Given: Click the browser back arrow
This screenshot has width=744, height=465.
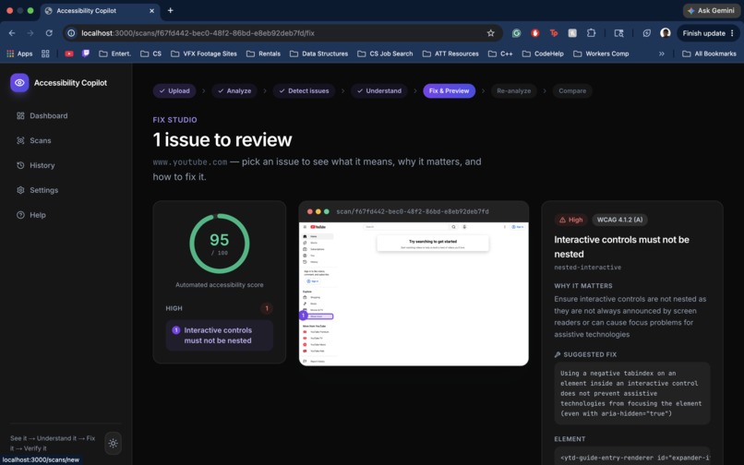Looking at the screenshot, I should 12,33.
